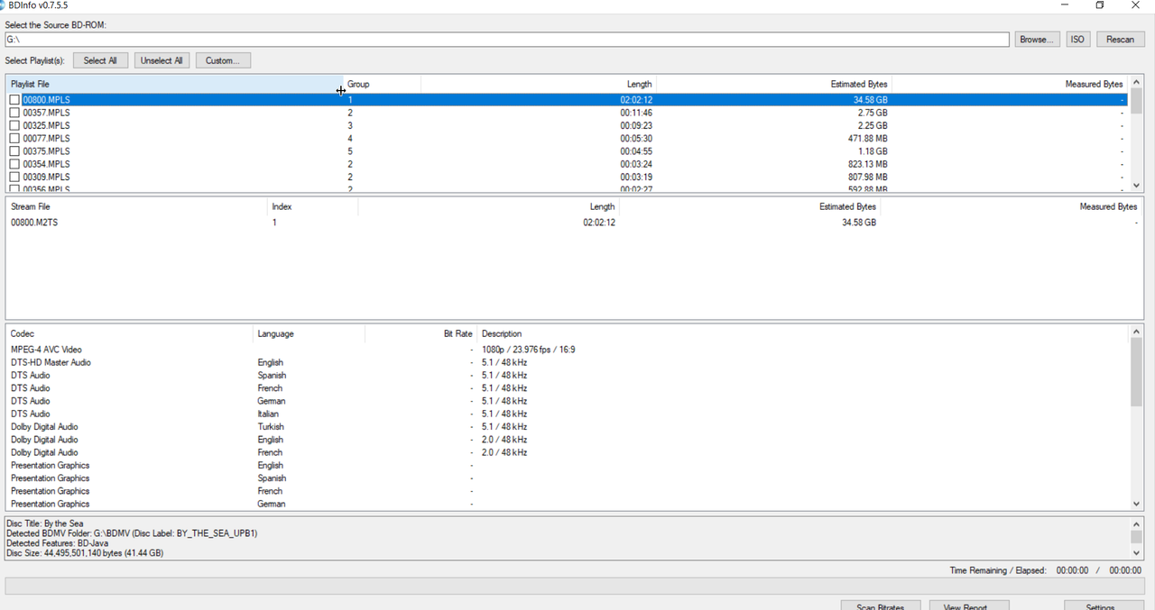Check the 00309.MPLS playlist checkbox
The height and width of the screenshot is (610, 1155).
[14, 178]
